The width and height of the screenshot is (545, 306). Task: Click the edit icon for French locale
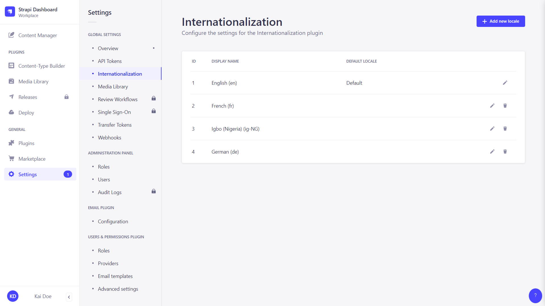point(492,106)
